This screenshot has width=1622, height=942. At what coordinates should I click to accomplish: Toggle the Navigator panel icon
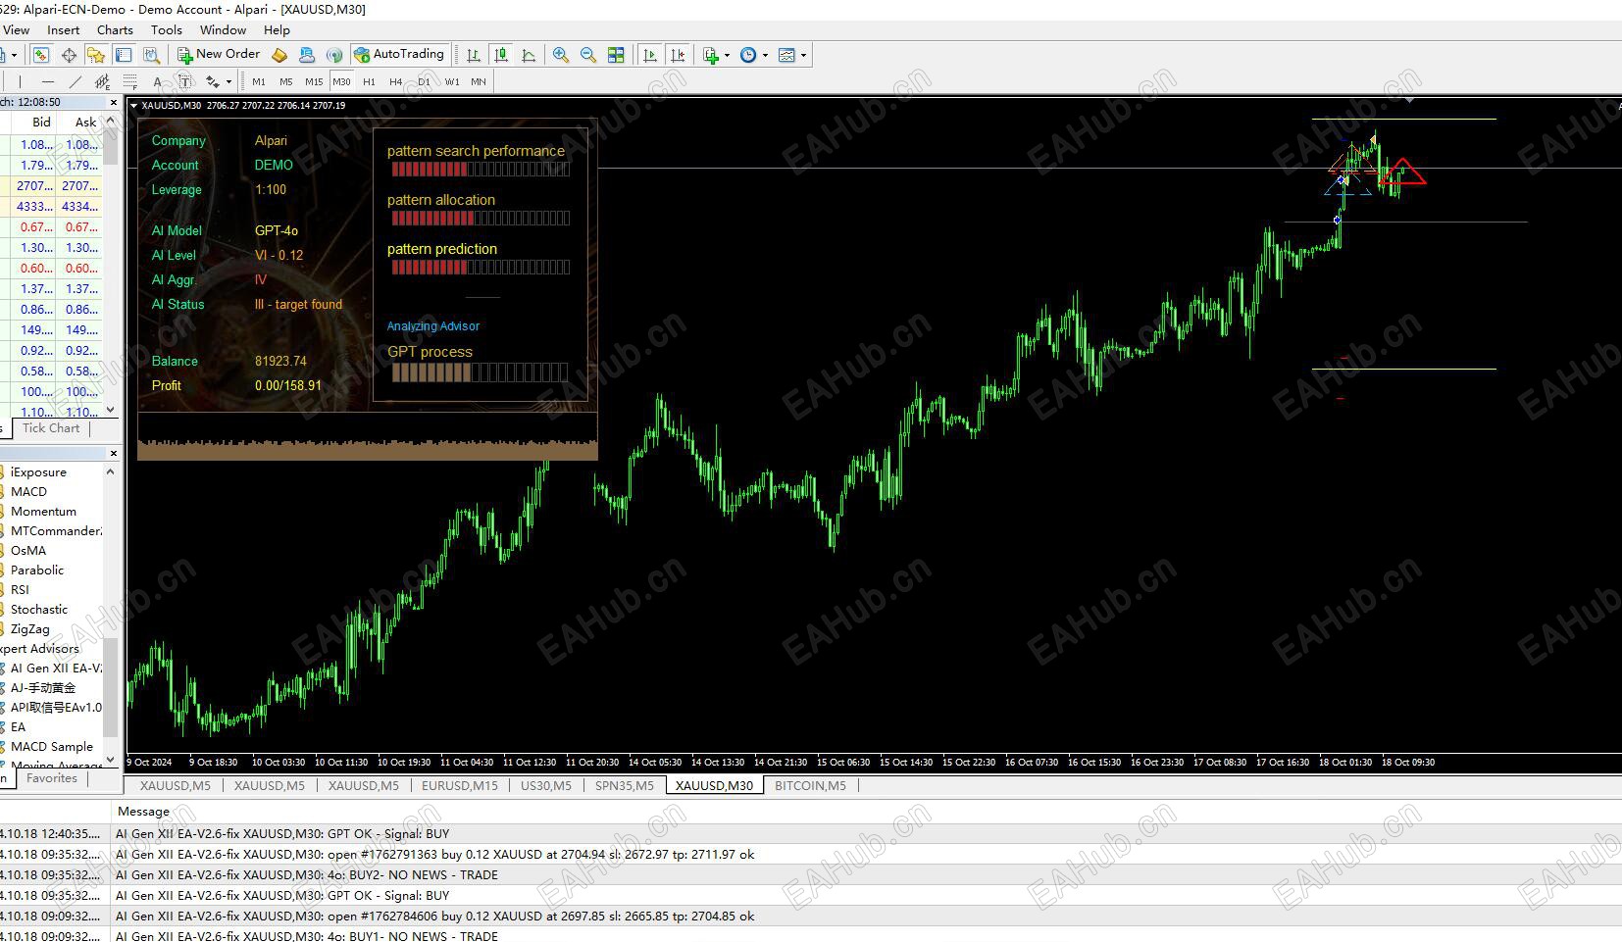pyautogui.click(x=96, y=55)
